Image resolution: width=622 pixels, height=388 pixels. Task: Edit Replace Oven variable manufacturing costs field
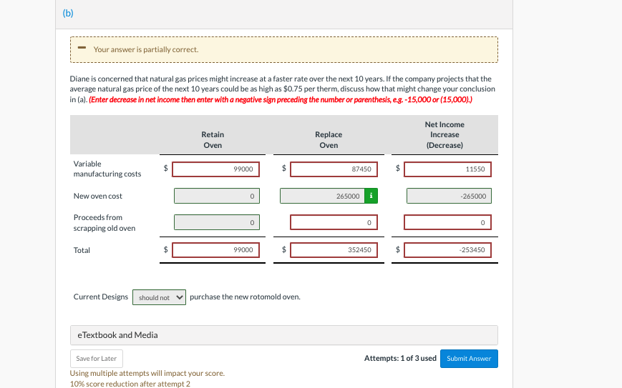click(x=334, y=169)
